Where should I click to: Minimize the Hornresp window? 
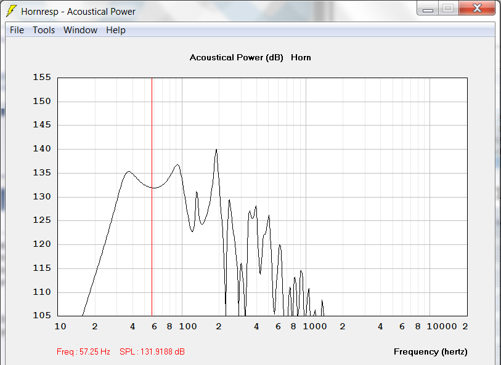point(428,8)
